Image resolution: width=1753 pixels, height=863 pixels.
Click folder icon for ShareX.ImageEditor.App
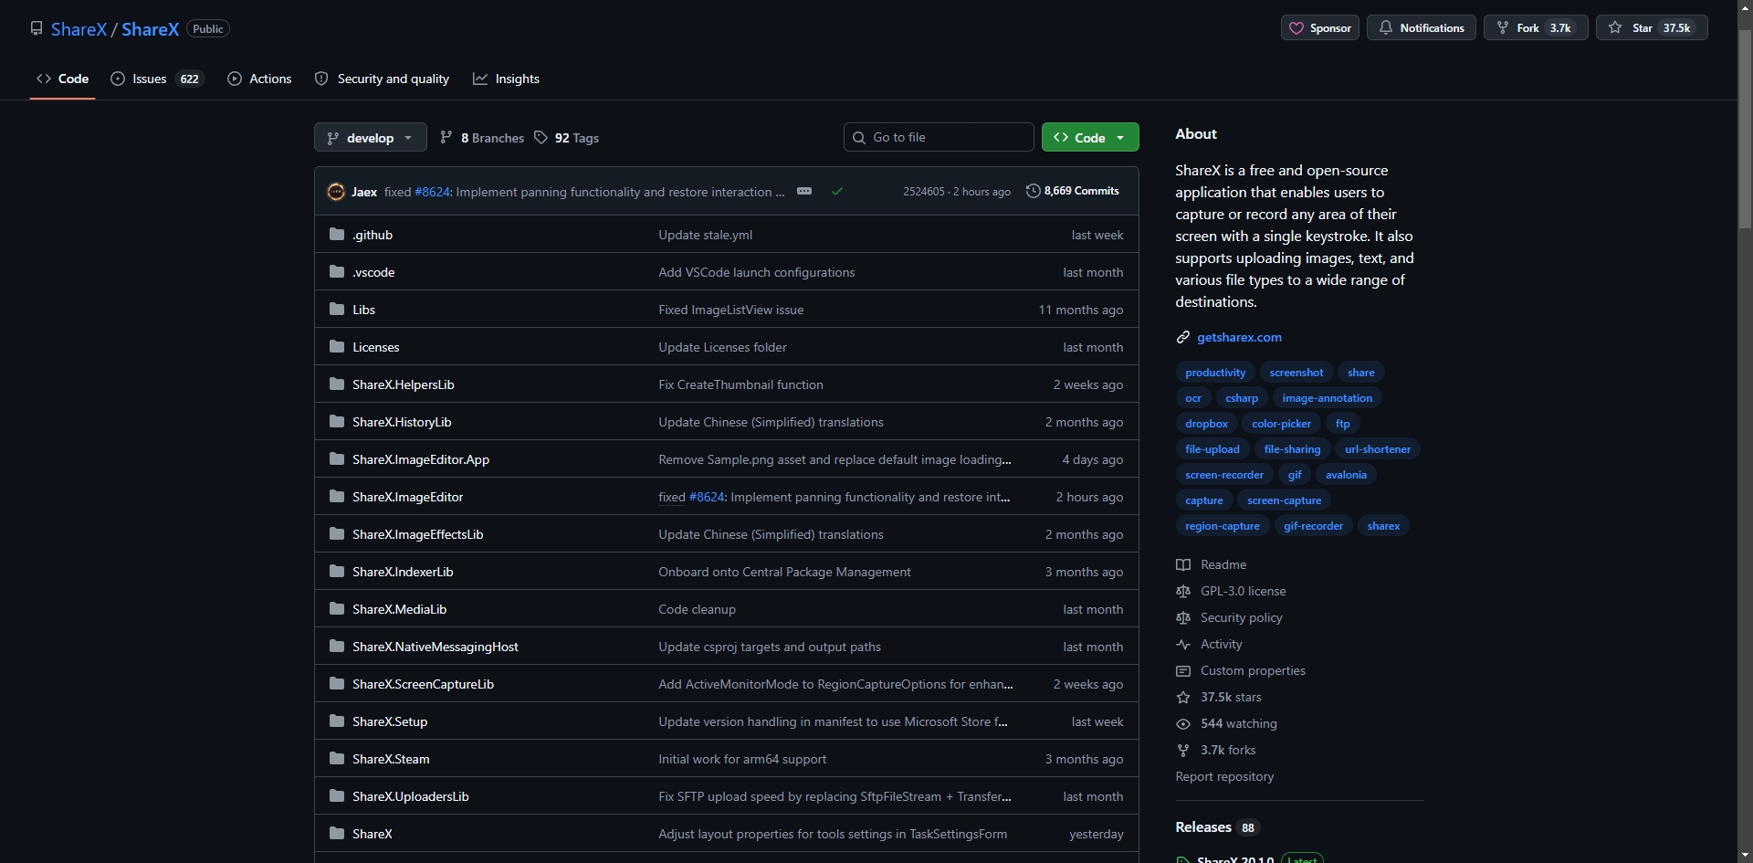tap(337, 459)
